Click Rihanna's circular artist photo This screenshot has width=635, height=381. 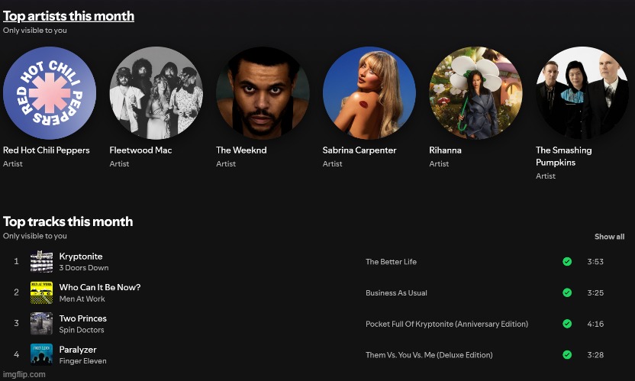475,92
